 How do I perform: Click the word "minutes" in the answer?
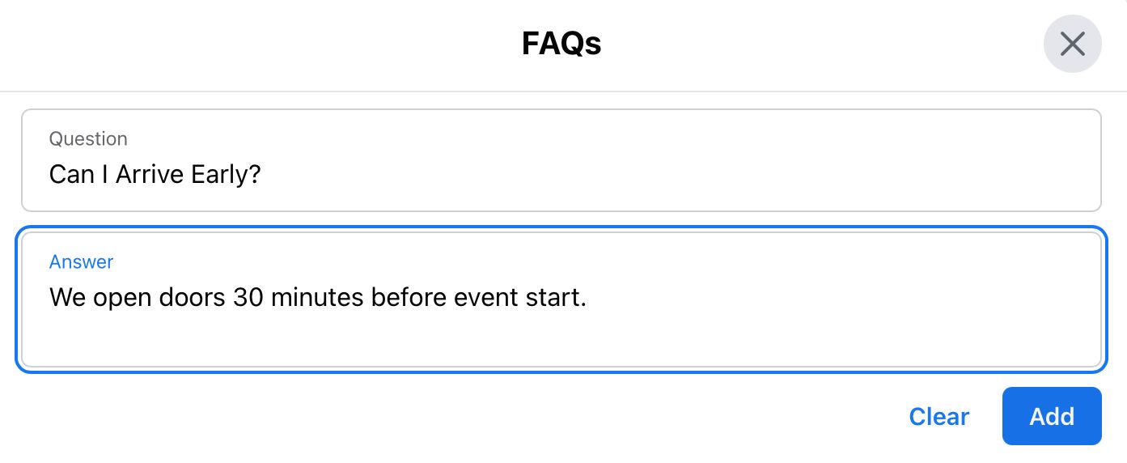pos(317,298)
